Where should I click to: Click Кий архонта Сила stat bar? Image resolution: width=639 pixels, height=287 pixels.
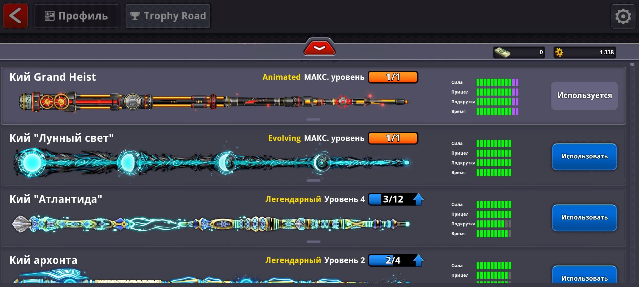(x=494, y=266)
